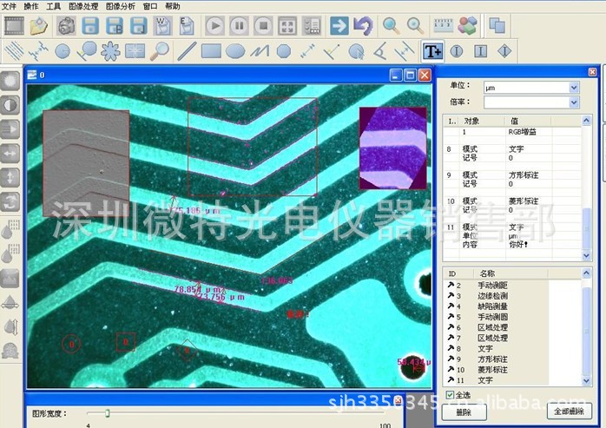
Task: Click the undo curved-arrow icon
Action: tap(363, 26)
